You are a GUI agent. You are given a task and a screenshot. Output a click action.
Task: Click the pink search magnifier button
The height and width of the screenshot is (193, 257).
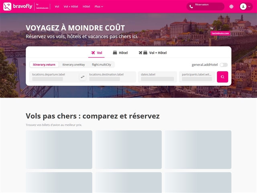coord(222,77)
